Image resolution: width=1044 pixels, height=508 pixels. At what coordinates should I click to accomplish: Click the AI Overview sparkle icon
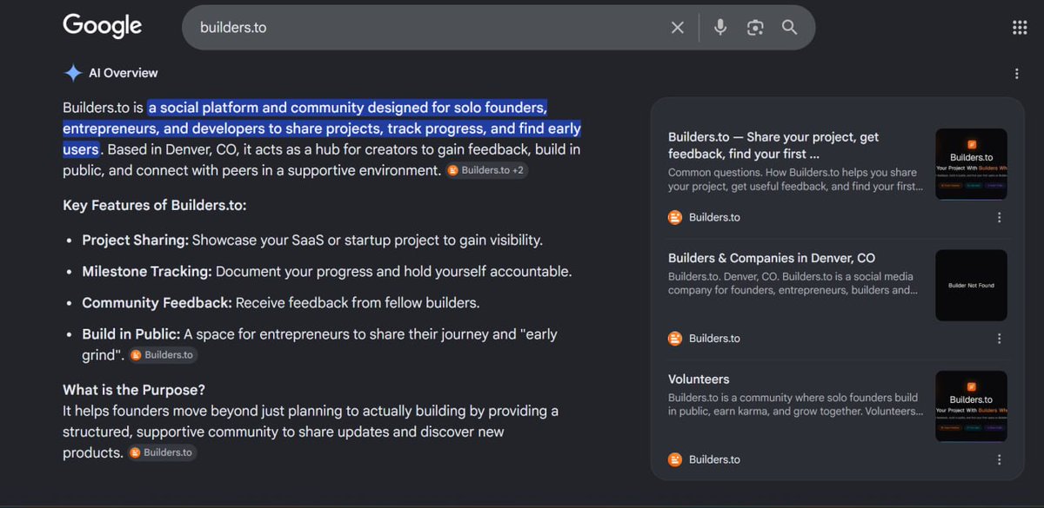pyautogui.click(x=73, y=73)
